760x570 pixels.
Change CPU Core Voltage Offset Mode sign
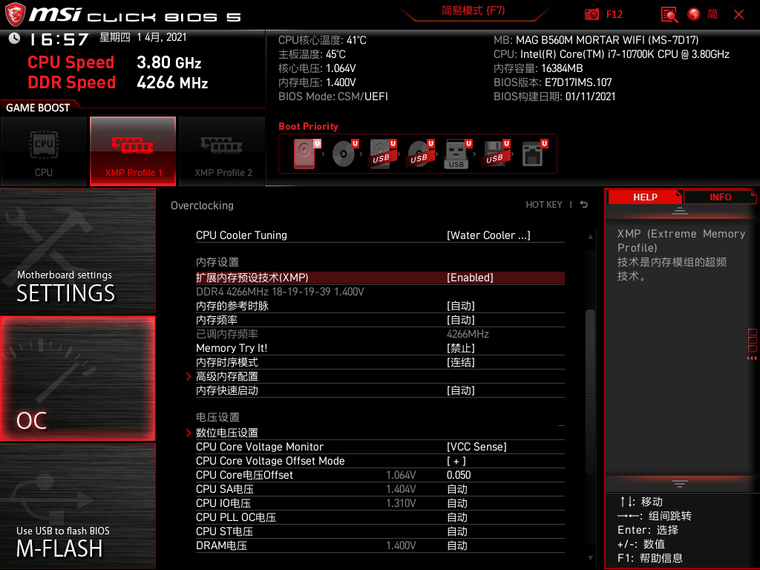pos(456,461)
